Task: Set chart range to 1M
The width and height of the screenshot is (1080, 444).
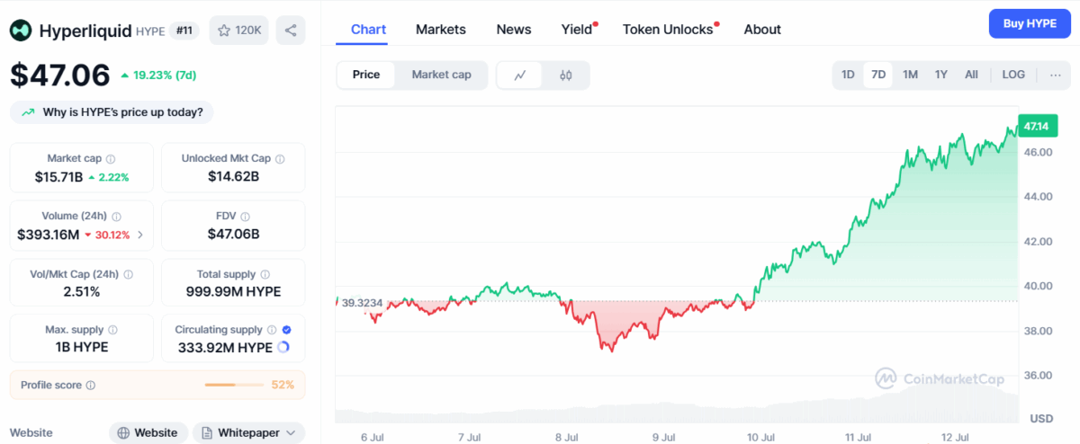Action: click(x=910, y=75)
